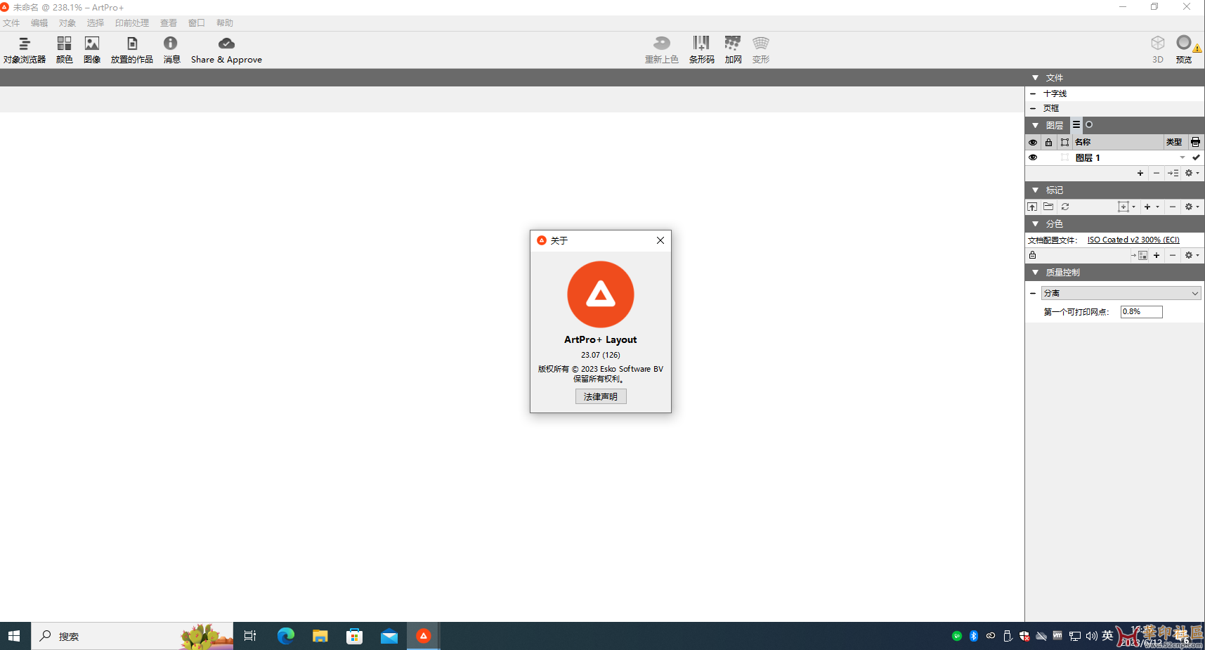Select the 加网 screening tool
The width and height of the screenshot is (1205, 650).
[733, 50]
